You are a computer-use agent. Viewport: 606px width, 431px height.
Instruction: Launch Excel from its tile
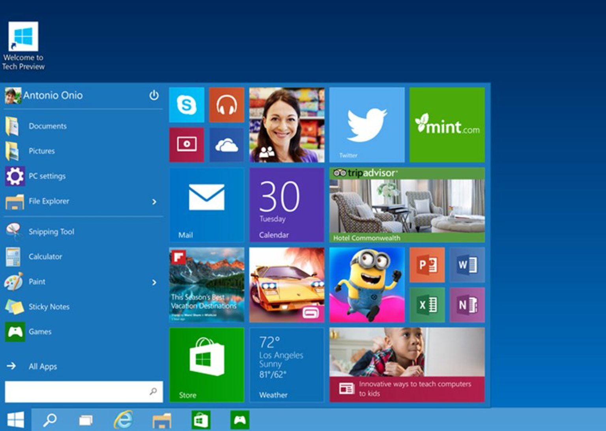[427, 304]
